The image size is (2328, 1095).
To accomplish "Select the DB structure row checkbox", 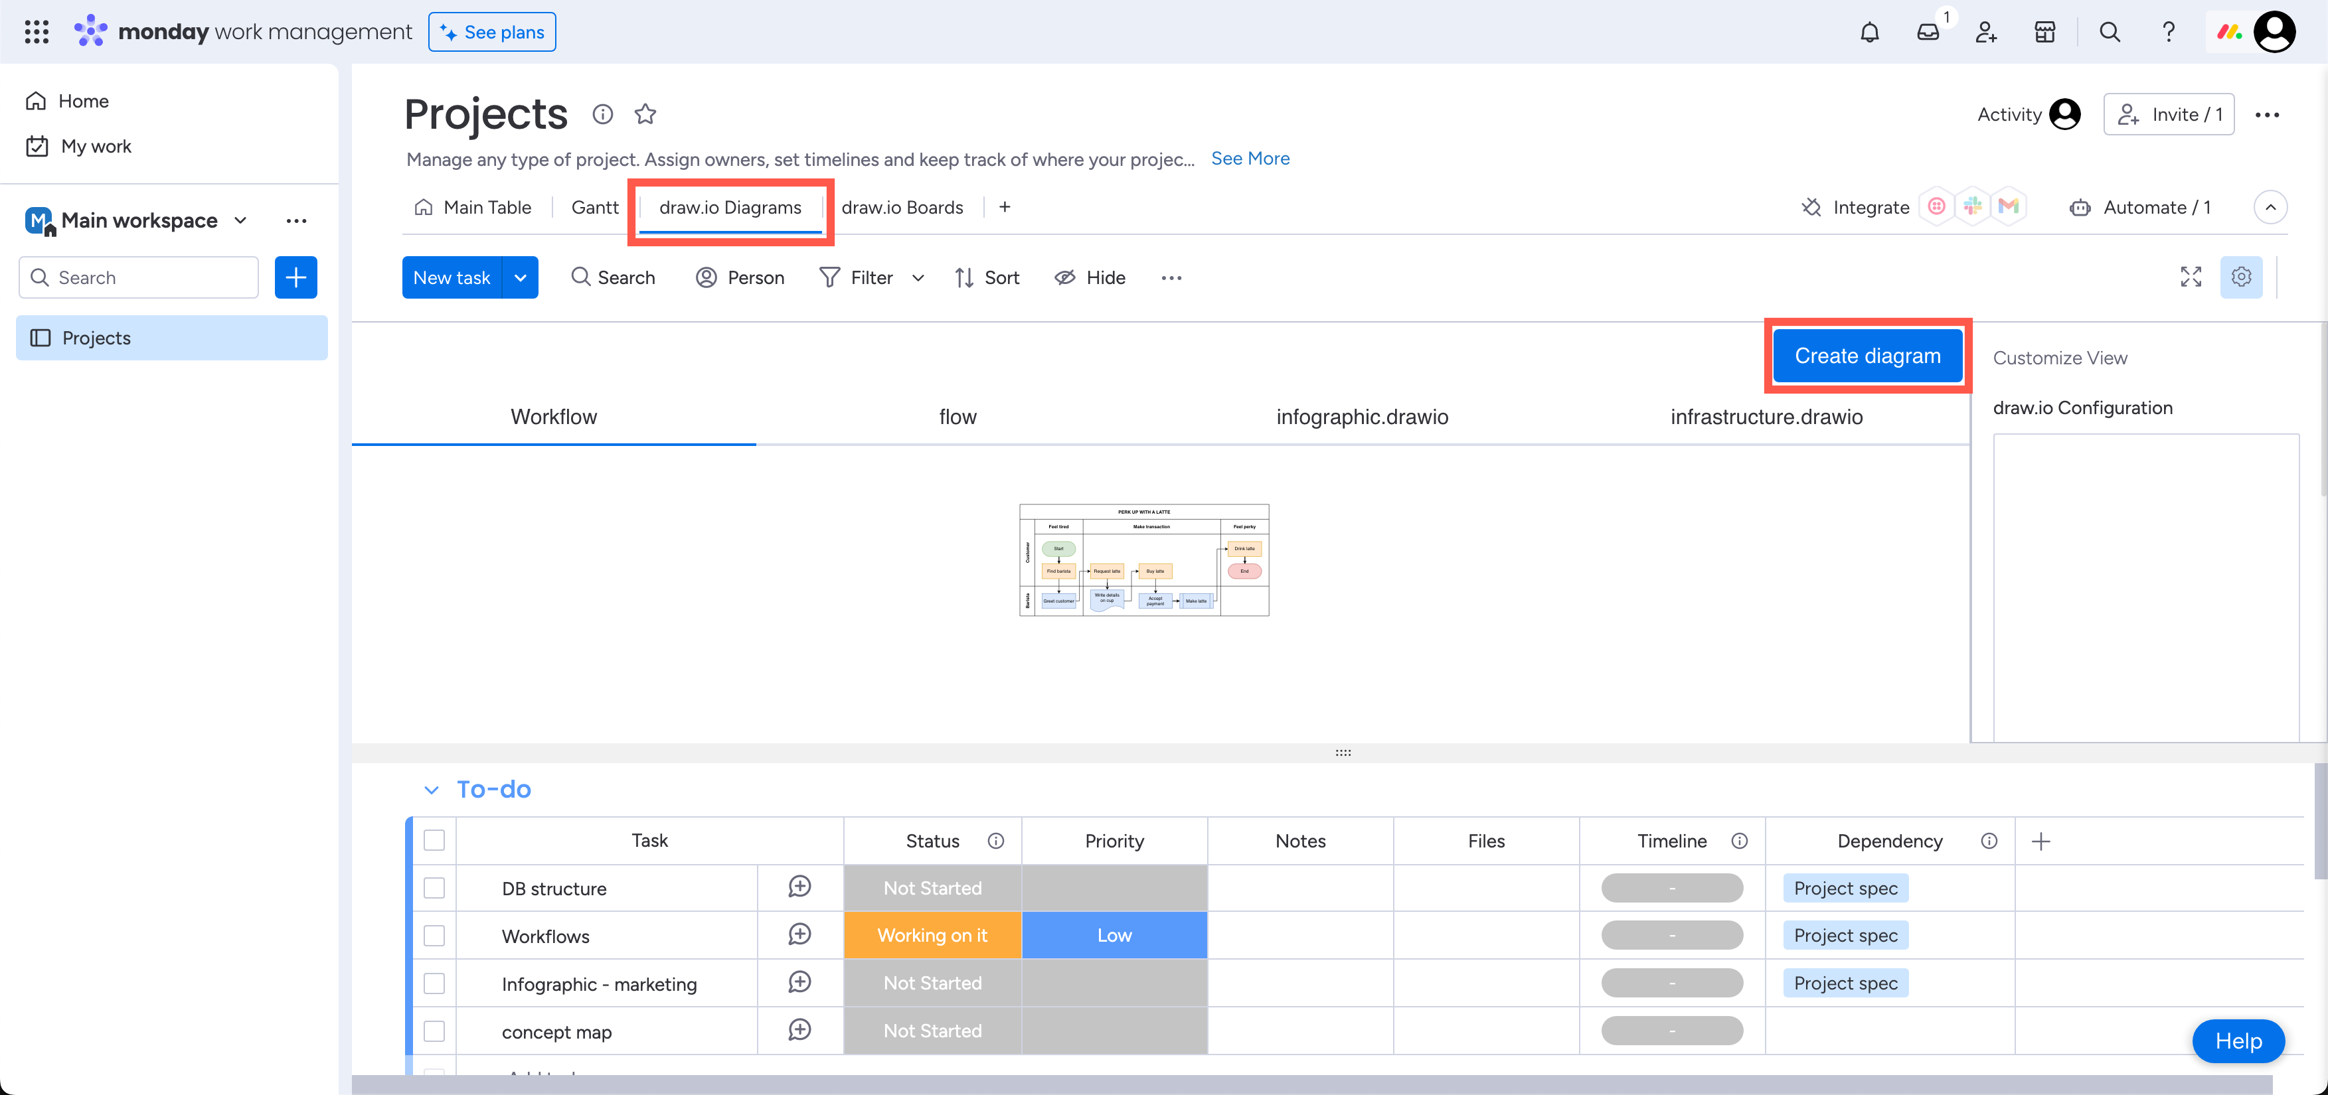I will pos(435,888).
